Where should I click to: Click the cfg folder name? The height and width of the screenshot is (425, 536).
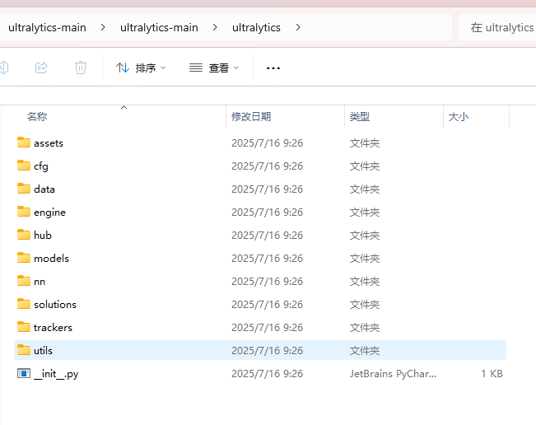[x=41, y=166]
